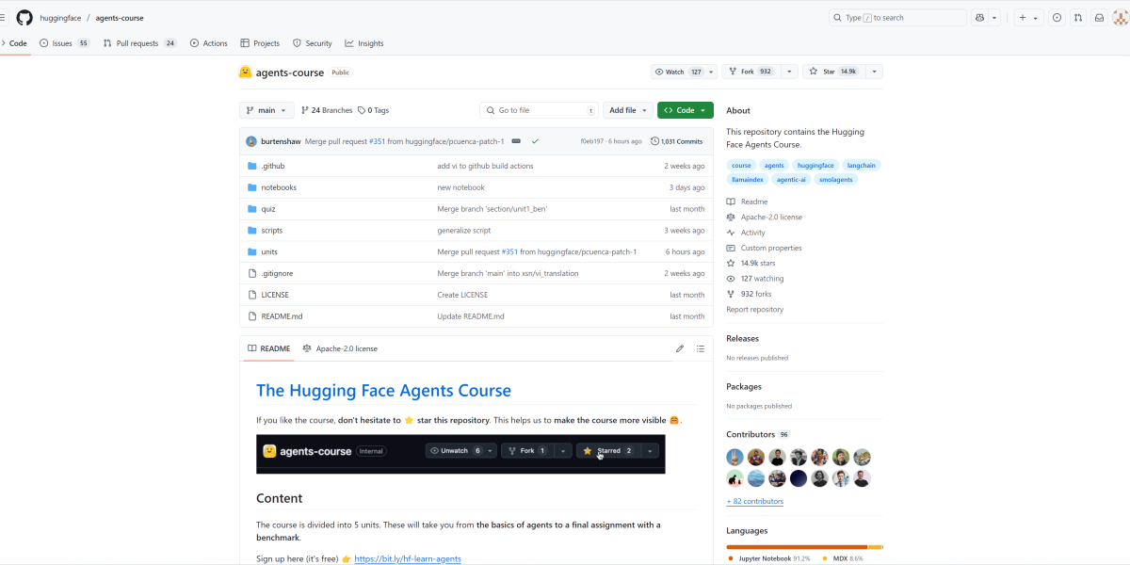Click the Go to file field

(x=539, y=110)
